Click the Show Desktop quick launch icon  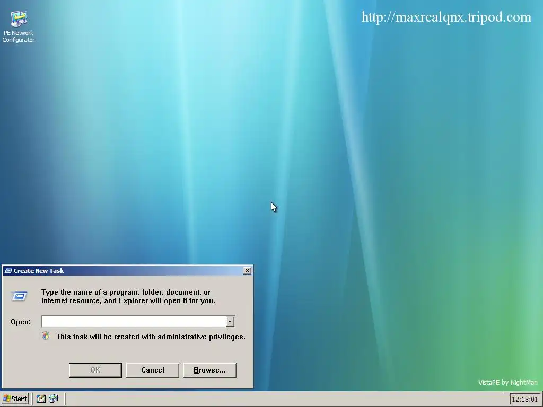pyautogui.click(x=41, y=399)
